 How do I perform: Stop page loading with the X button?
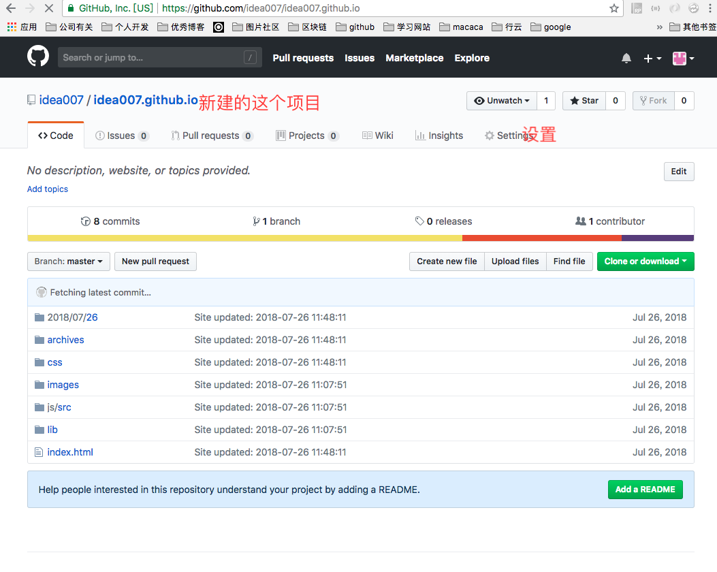click(49, 8)
